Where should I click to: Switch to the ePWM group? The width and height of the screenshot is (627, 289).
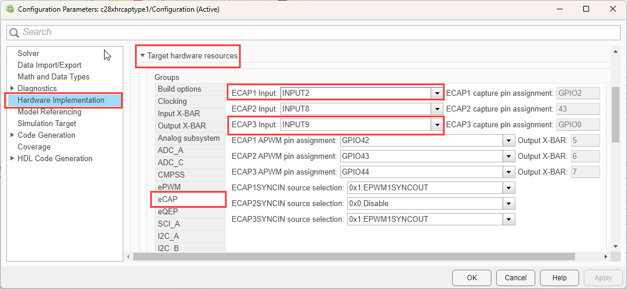(169, 187)
